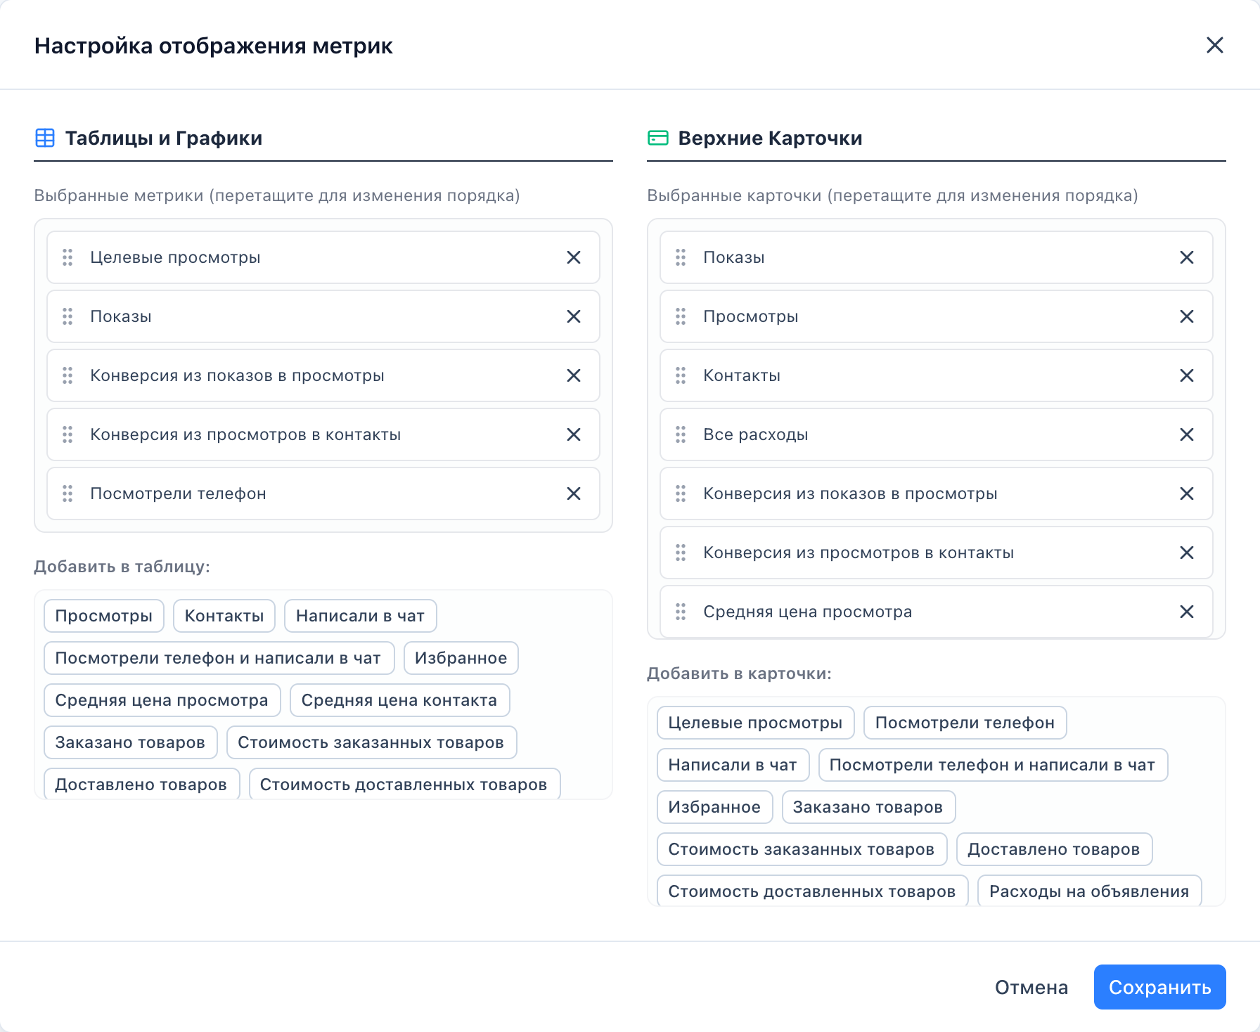Add Целевые просмотры to top cards
This screenshot has height=1032, width=1260.
click(x=755, y=723)
